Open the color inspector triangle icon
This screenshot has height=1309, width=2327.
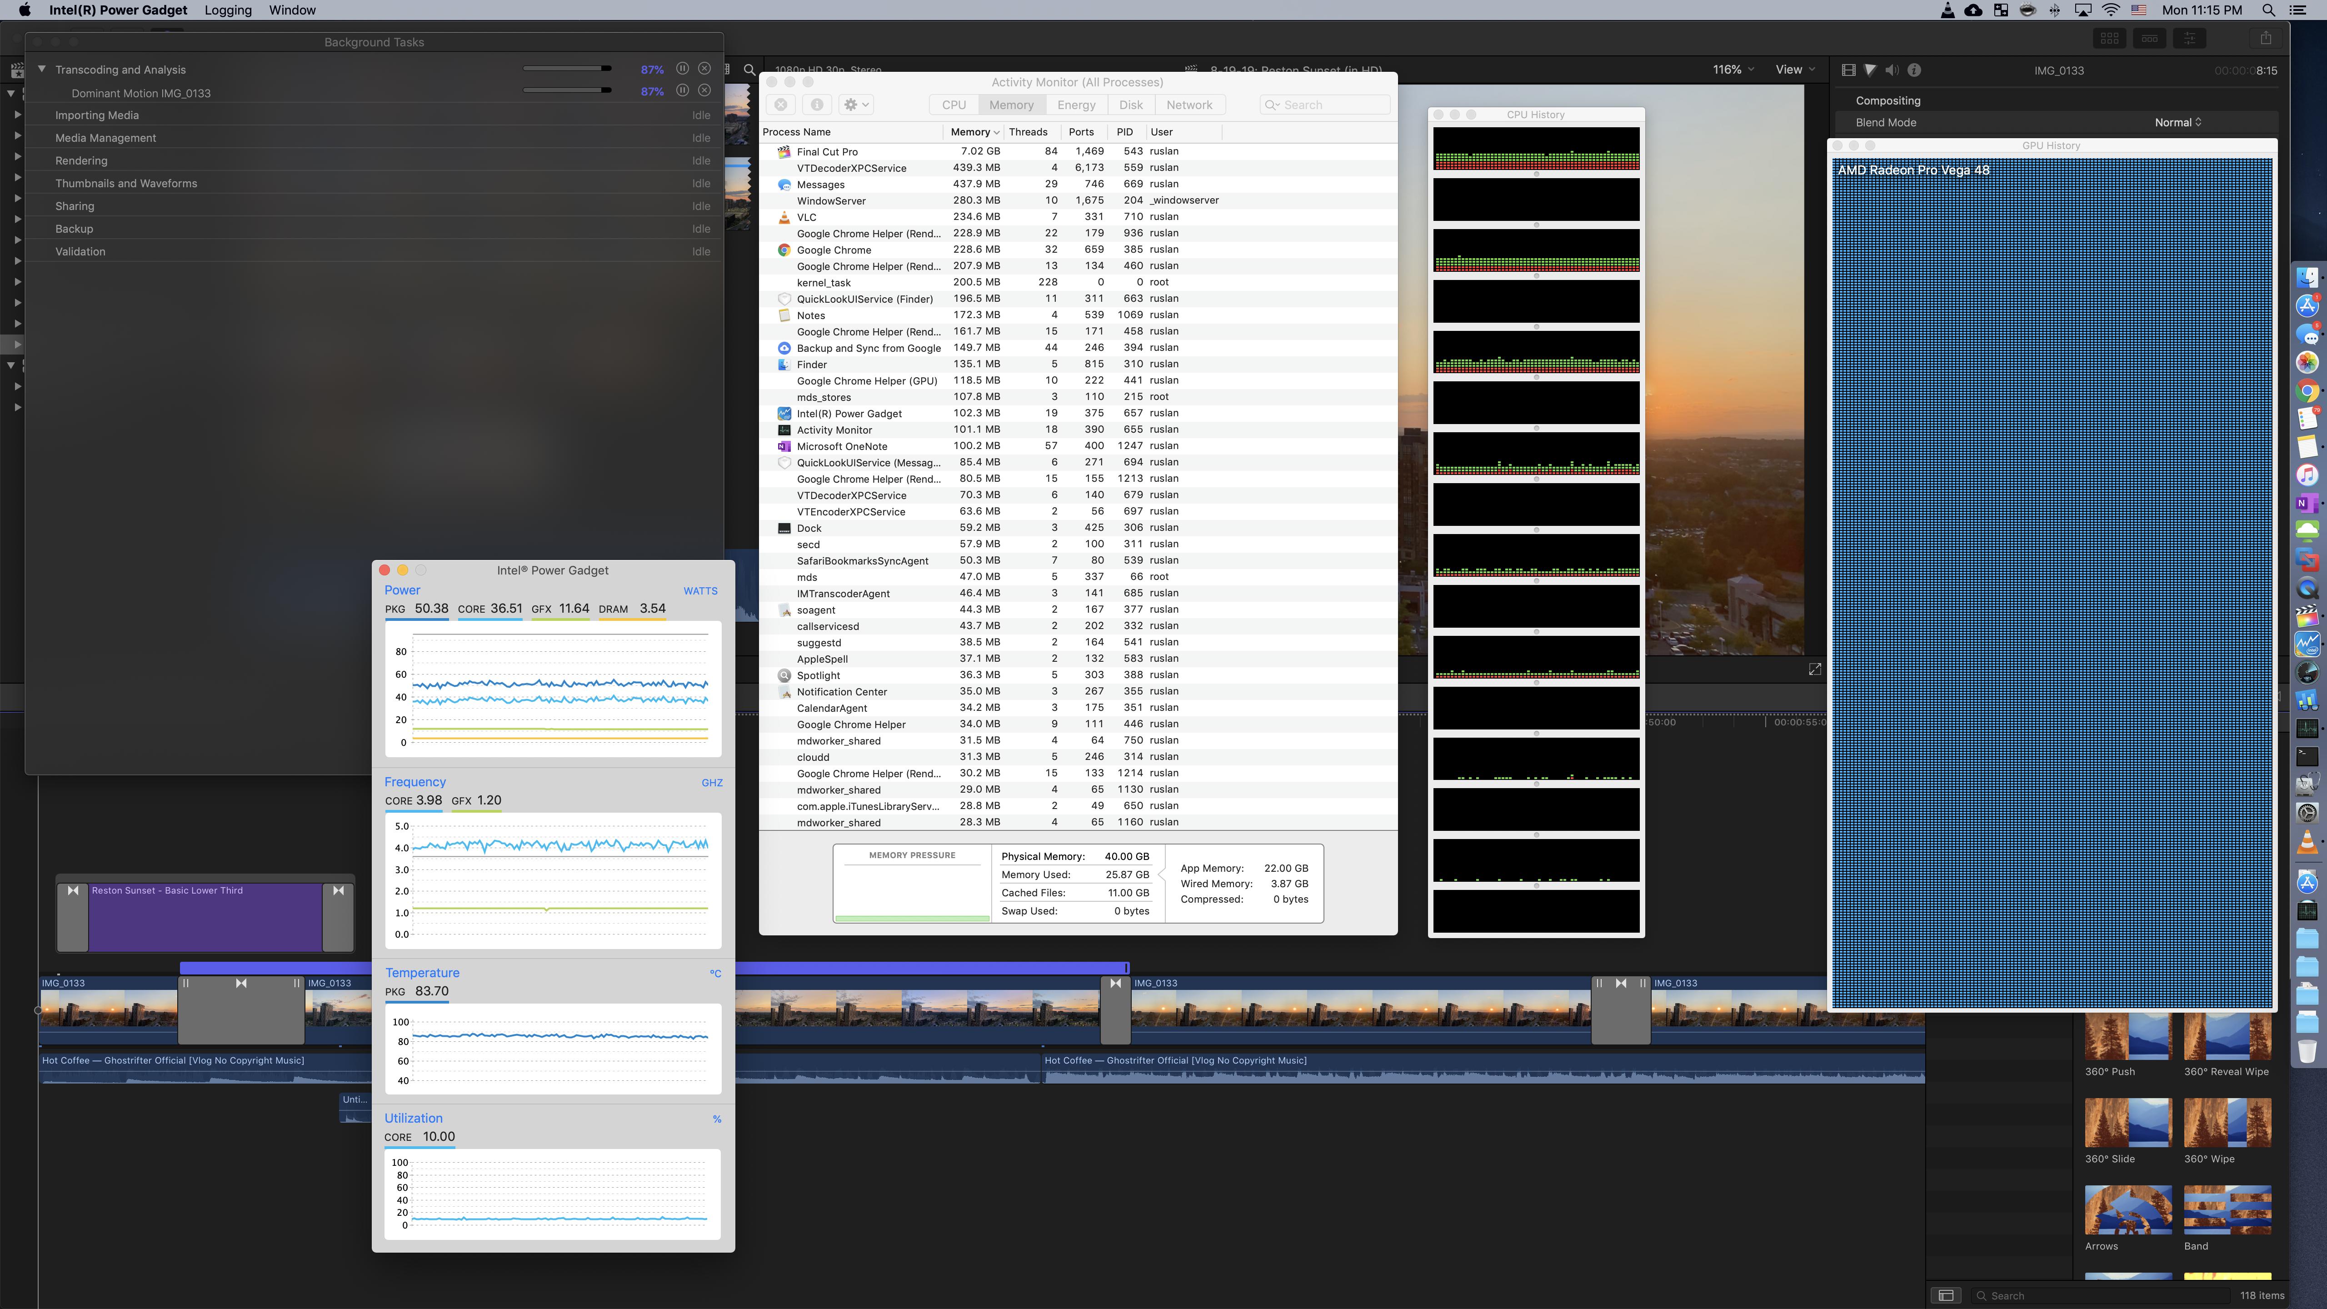click(1870, 70)
